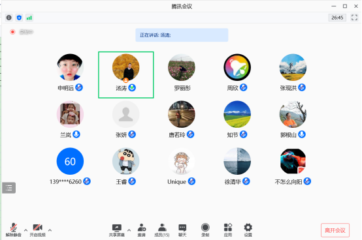Click 张现洪's muted mic icon
The height and width of the screenshot is (240, 362).
pyautogui.click(x=302, y=87)
